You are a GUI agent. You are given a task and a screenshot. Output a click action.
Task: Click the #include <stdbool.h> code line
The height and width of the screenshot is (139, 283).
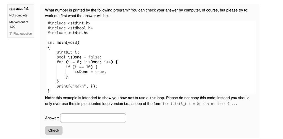pos(70,28)
